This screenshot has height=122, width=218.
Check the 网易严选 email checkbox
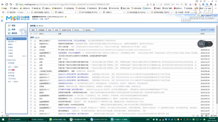31,56
